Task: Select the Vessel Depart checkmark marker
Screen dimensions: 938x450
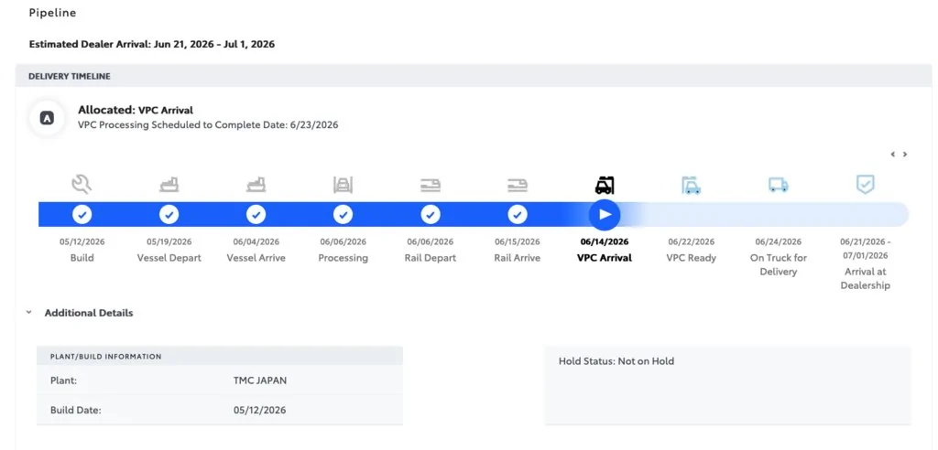Action: (169, 214)
